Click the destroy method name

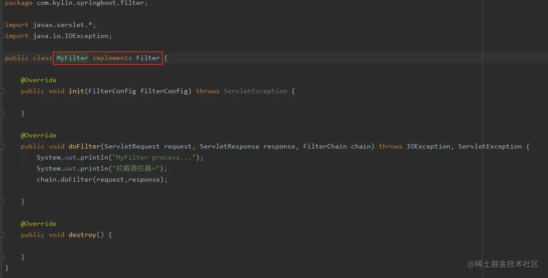[x=82, y=235]
